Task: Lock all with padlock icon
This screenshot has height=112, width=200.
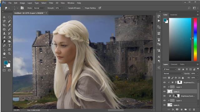Action: point(183,78)
